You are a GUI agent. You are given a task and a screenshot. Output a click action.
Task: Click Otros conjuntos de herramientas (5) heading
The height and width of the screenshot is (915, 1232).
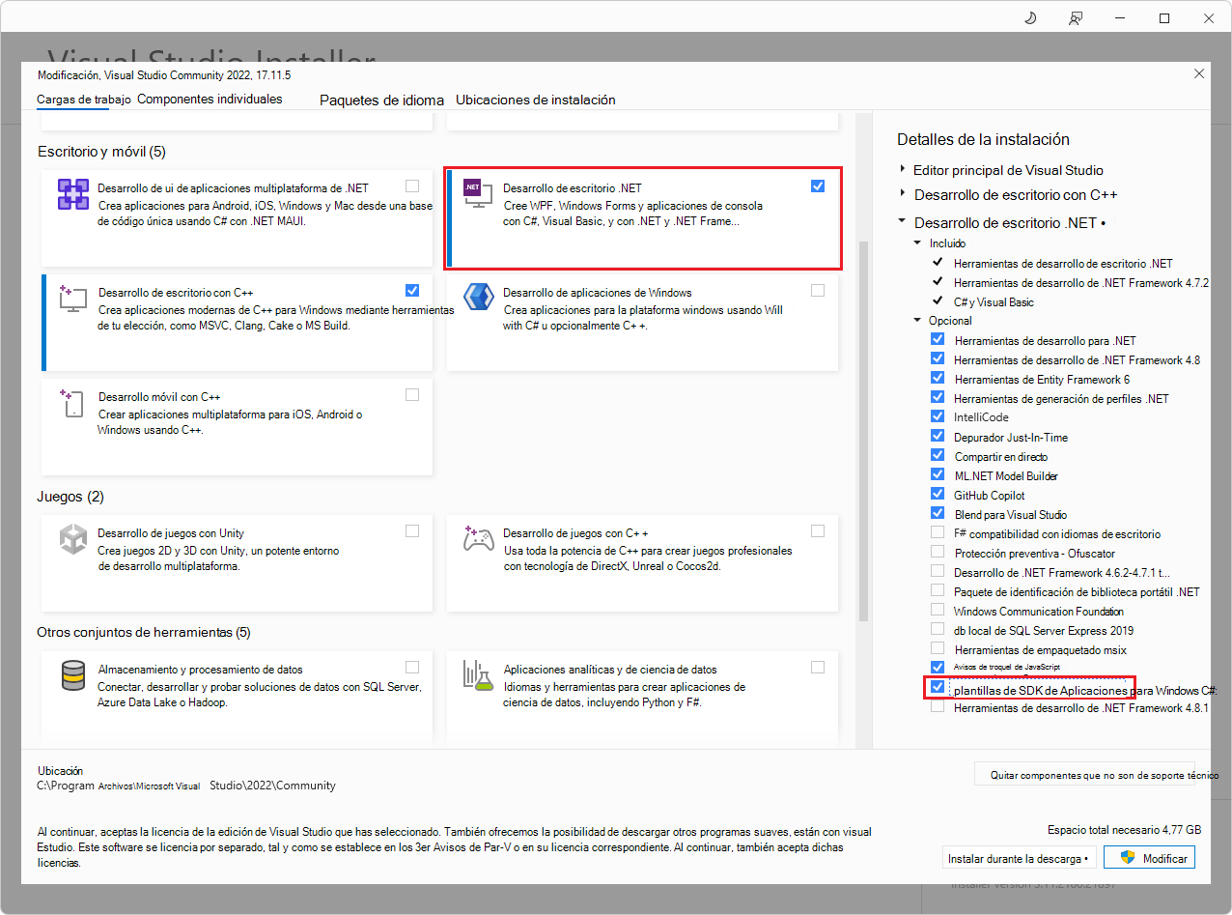click(144, 633)
